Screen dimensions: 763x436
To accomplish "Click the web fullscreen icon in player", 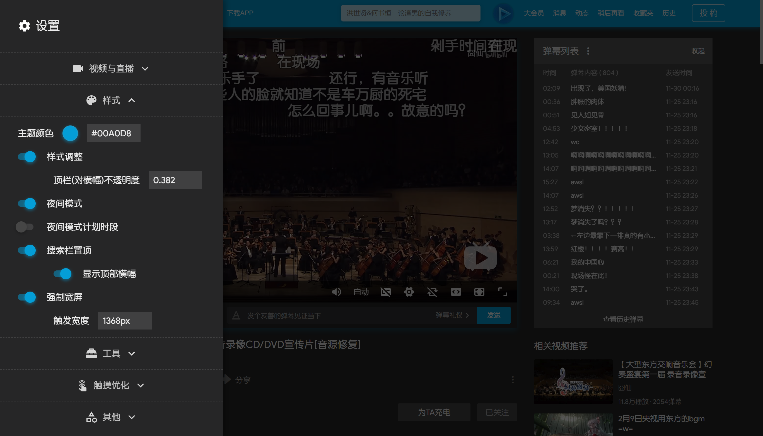I will click(x=479, y=292).
